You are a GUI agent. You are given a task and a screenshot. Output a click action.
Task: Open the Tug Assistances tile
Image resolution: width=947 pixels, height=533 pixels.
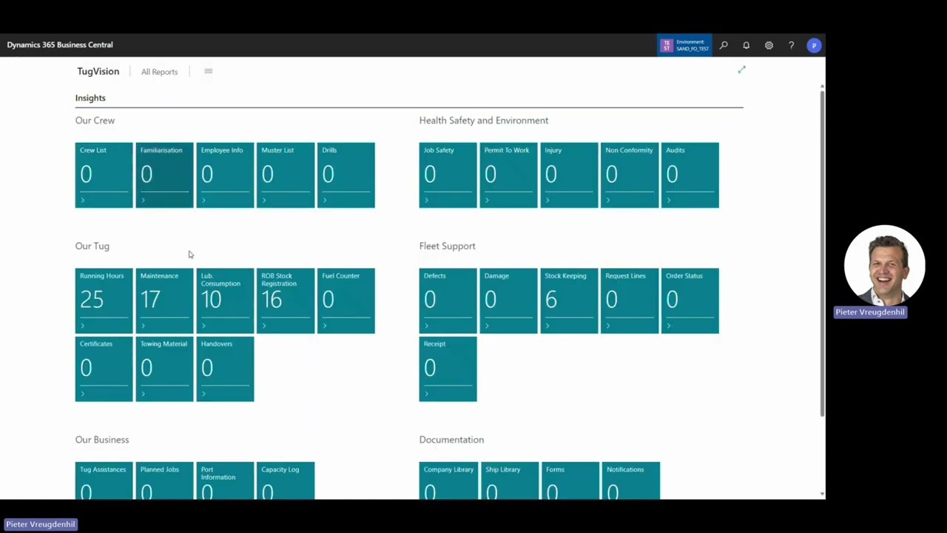(104, 480)
